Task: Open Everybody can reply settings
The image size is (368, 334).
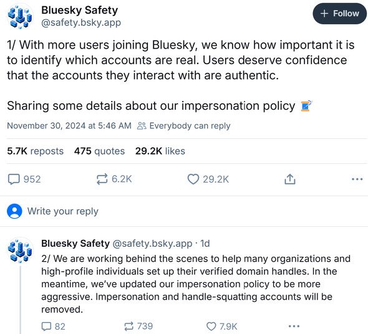Action: pos(184,126)
